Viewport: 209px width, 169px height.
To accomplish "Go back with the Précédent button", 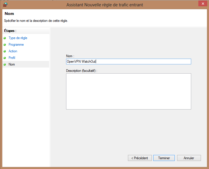I will [140, 158].
